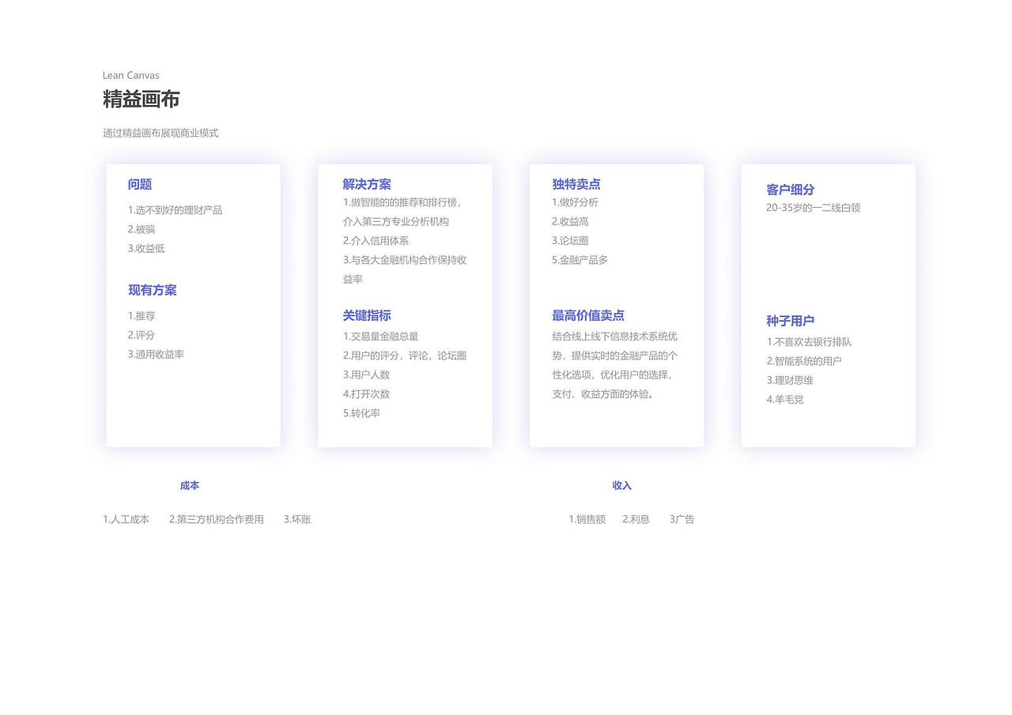Screen dimensions: 1012x715
Task: Select the 被骗 entry under 问题
Action: pos(142,229)
